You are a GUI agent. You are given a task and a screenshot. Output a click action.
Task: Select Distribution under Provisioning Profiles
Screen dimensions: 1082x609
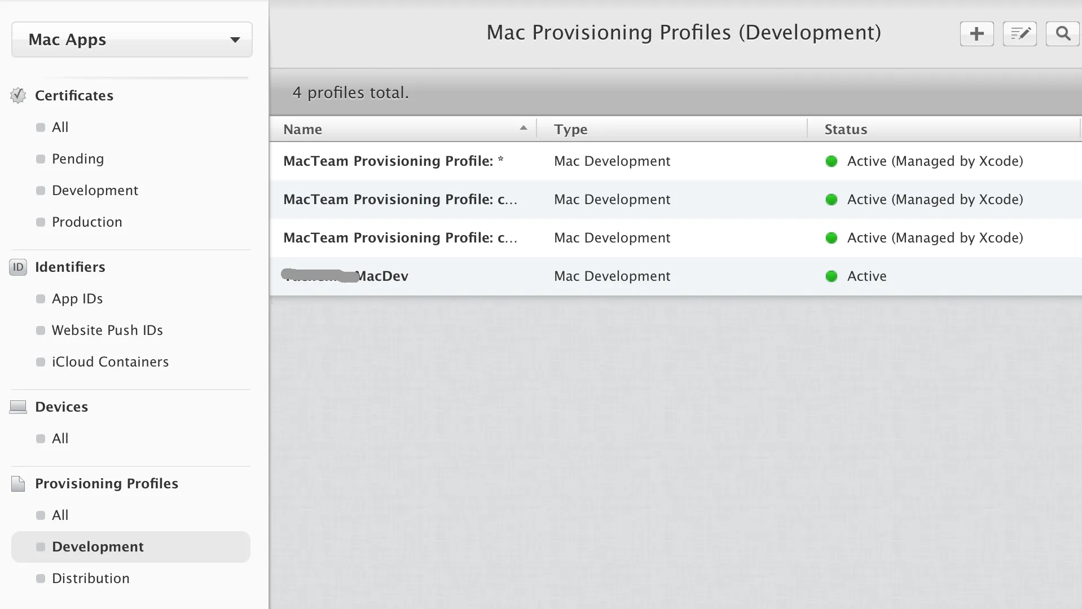coord(90,578)
